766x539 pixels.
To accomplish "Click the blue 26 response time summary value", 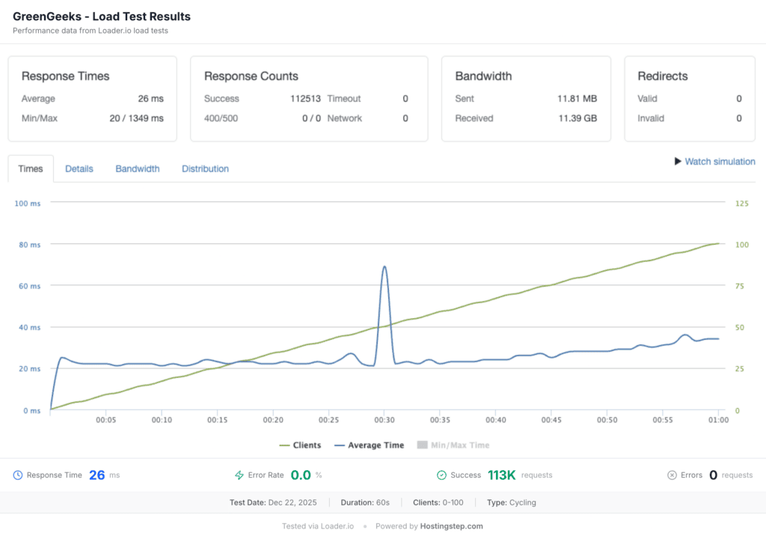I will (x=96, y=475).
